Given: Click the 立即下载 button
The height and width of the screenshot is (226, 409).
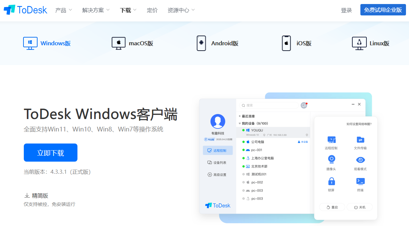Looking at the screenshot, I should point(51,153).
